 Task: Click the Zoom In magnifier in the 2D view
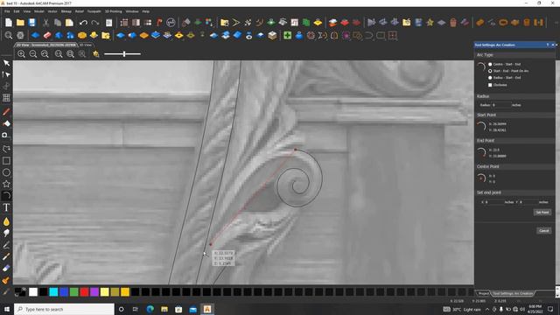(21, 54)
